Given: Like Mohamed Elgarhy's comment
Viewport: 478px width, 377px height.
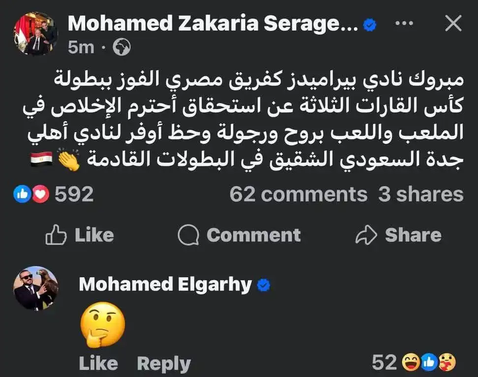Looking at the screenshot, I should point(98,364).
